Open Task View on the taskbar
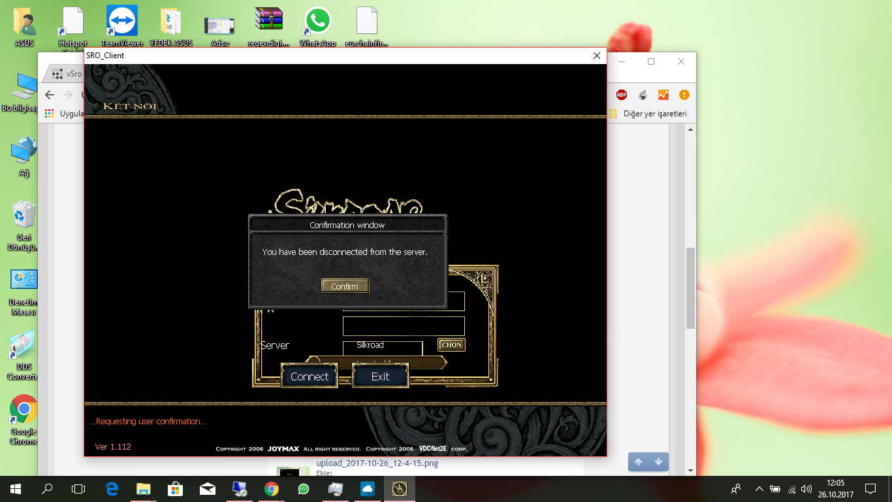 point(78,488)
